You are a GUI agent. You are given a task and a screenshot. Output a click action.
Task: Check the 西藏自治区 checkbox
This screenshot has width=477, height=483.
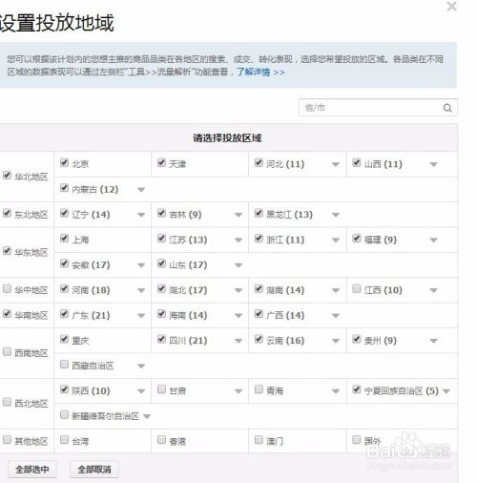pos(64,364)
